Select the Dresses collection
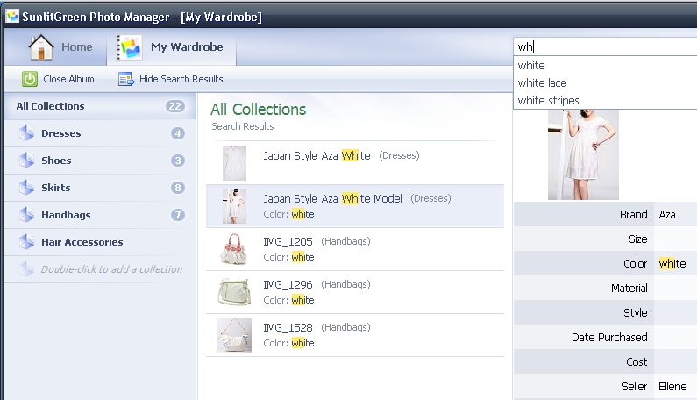697x400 pixels. 100,133
